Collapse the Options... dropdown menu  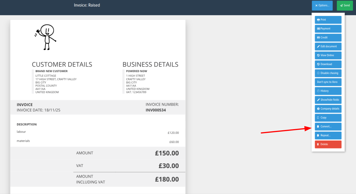tap(322, 5)
